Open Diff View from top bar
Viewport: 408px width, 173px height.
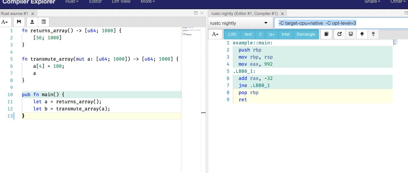click(x=121, y=2)
